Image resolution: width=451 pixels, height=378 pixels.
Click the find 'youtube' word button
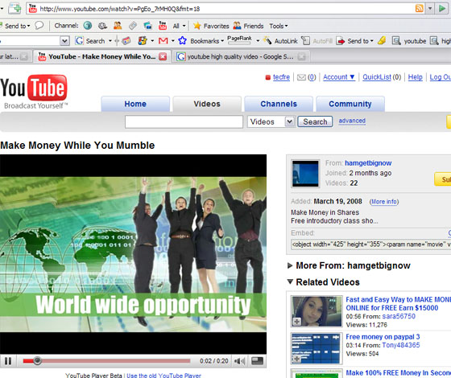tap(409, 41)
